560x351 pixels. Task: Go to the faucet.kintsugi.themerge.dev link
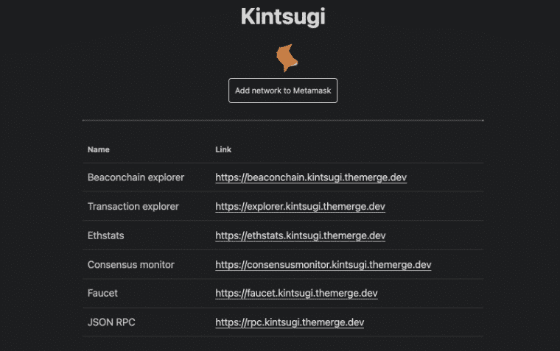click(x=296, y=293)
